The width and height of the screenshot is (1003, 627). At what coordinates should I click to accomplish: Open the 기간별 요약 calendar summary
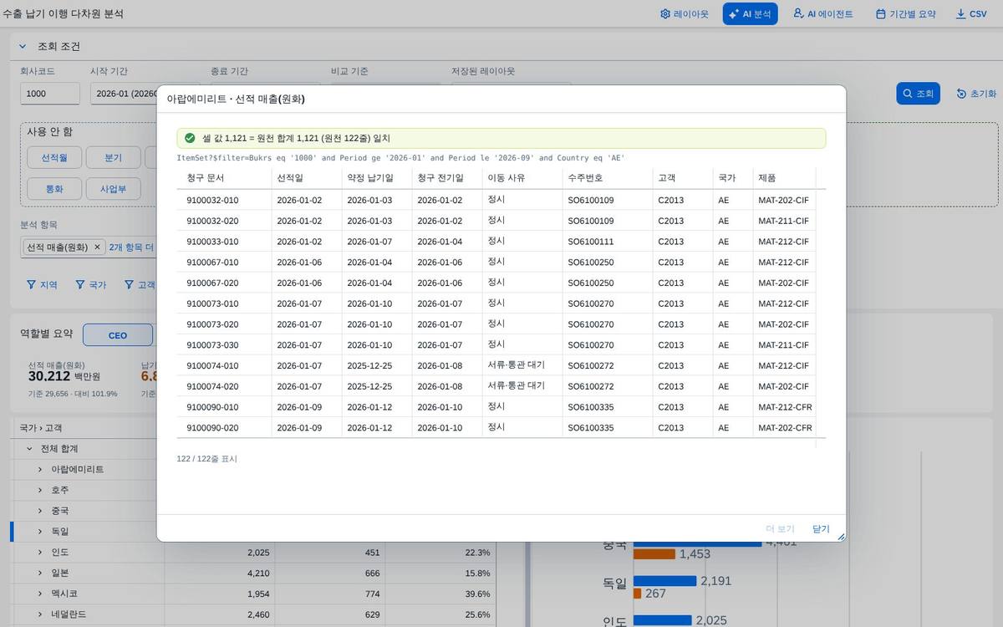coord(905,14)
